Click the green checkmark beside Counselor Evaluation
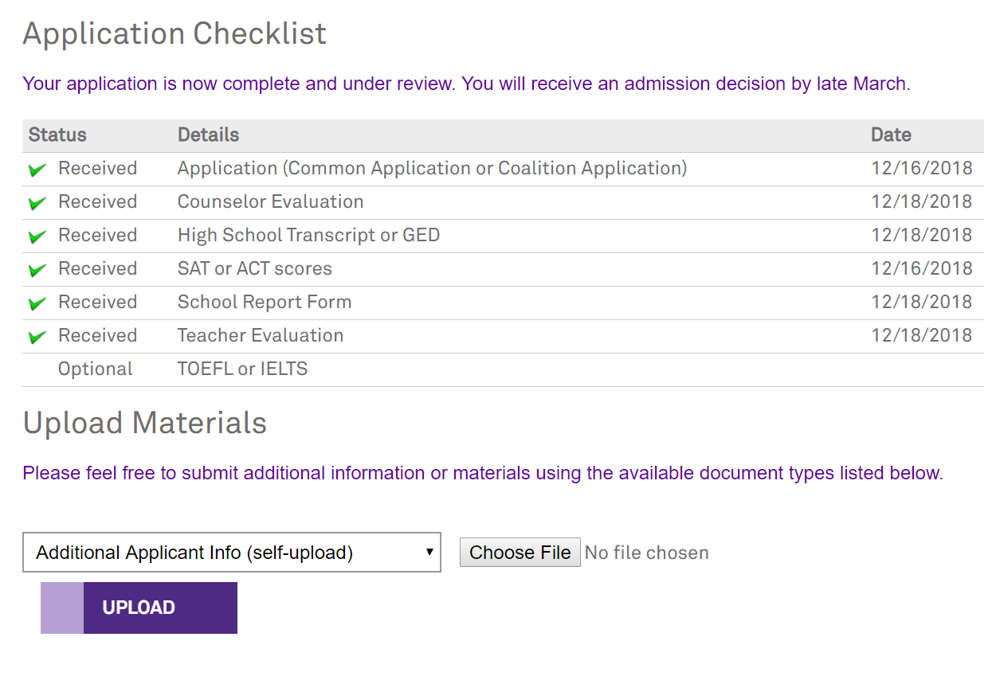The height and width of the screenshot is (680, 996). [x=37, y=203]
